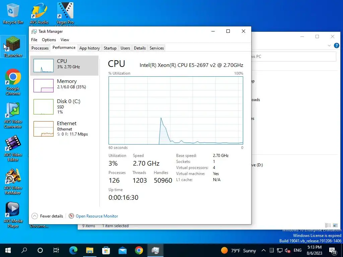343x257 pixels.
Task: Click the Explorer help question mark icon
Action: (336, 46)
